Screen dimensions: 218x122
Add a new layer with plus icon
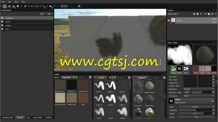coord(205,14)
